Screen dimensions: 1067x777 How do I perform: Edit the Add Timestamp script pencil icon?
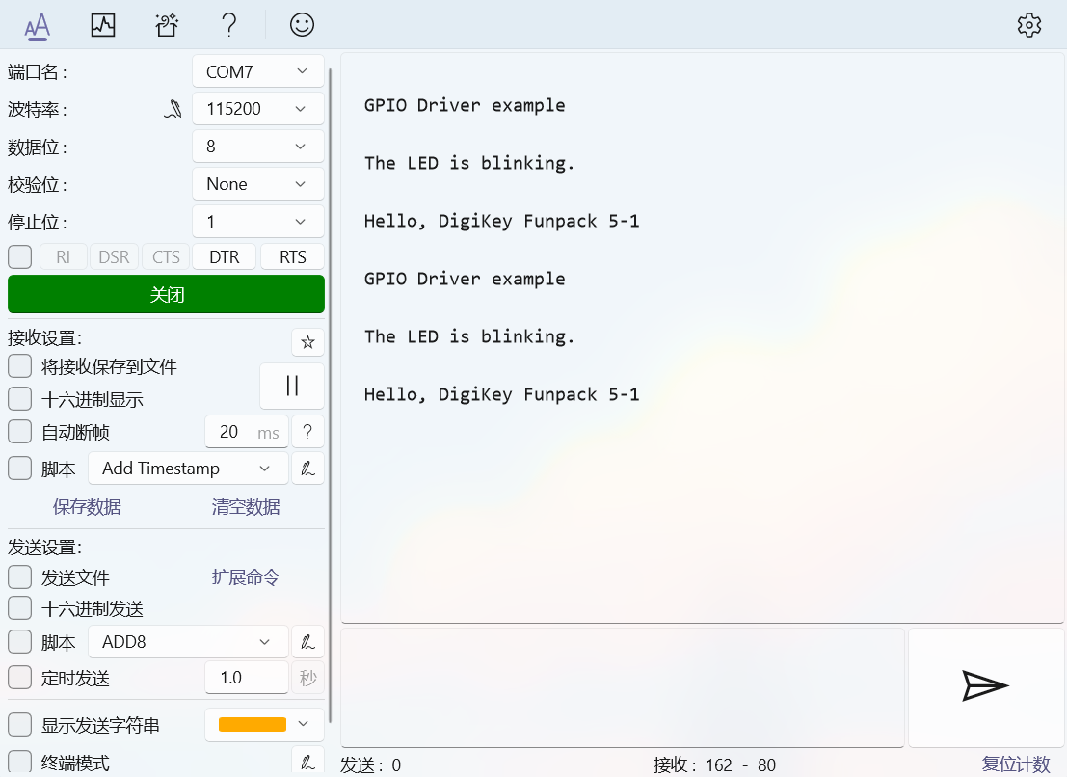(x=307, y=469)
